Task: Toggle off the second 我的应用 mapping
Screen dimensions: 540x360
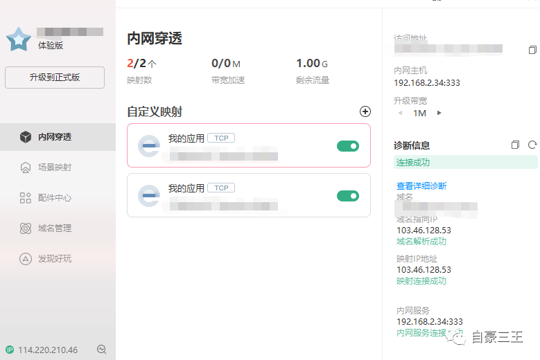Action: coord(347,196)
